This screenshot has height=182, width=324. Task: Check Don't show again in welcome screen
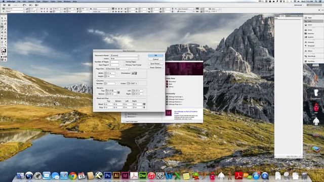click(124, 121)
